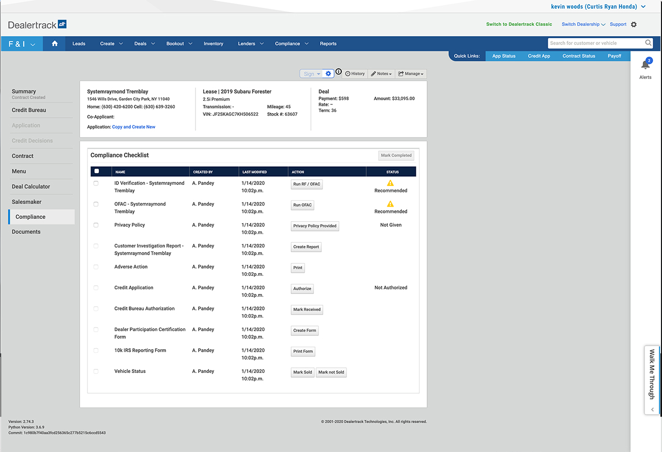Image resolution: width=662 pixels, height=452 pixels.
Task: Check the ID Verification row checkbox
Action: point(96,183)
